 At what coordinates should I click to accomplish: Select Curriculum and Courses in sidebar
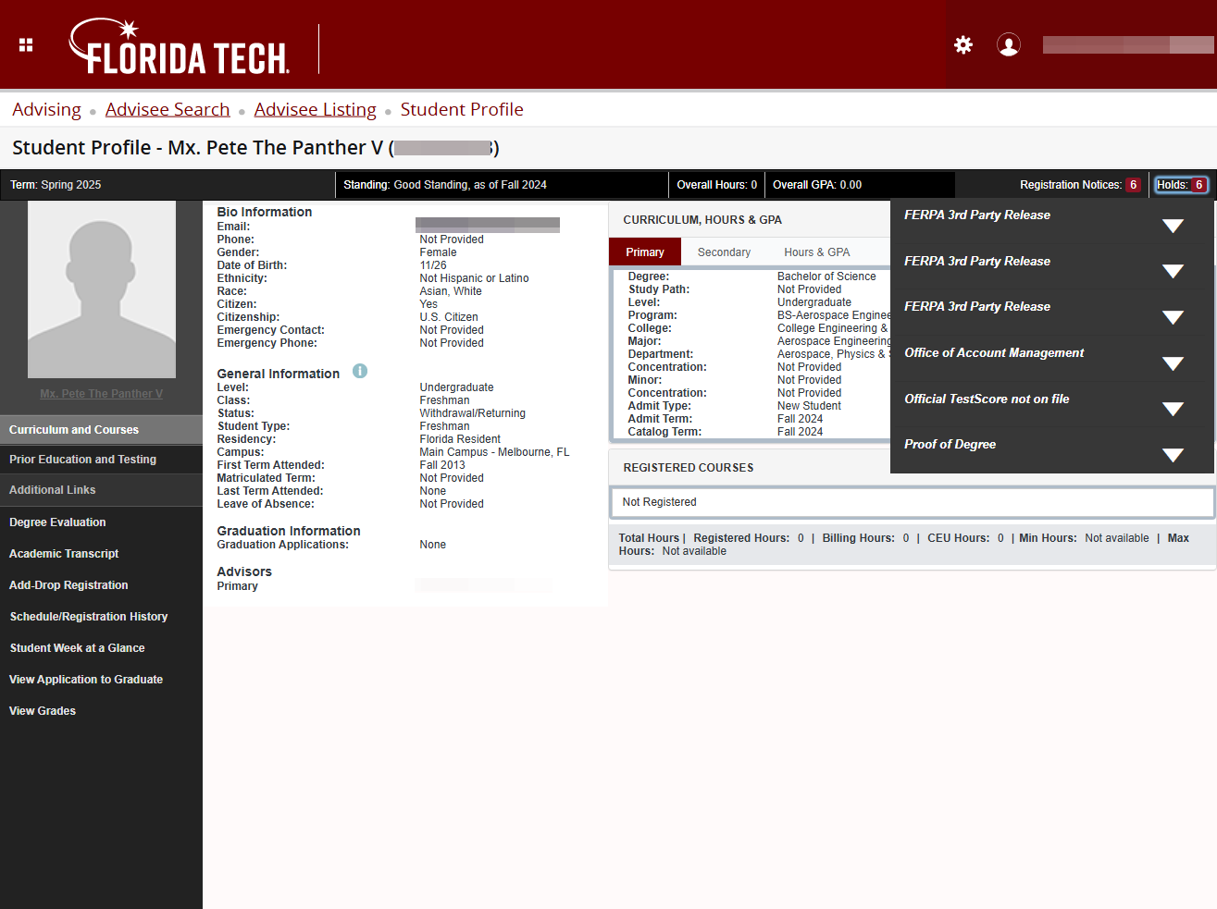tap(101, 430)
